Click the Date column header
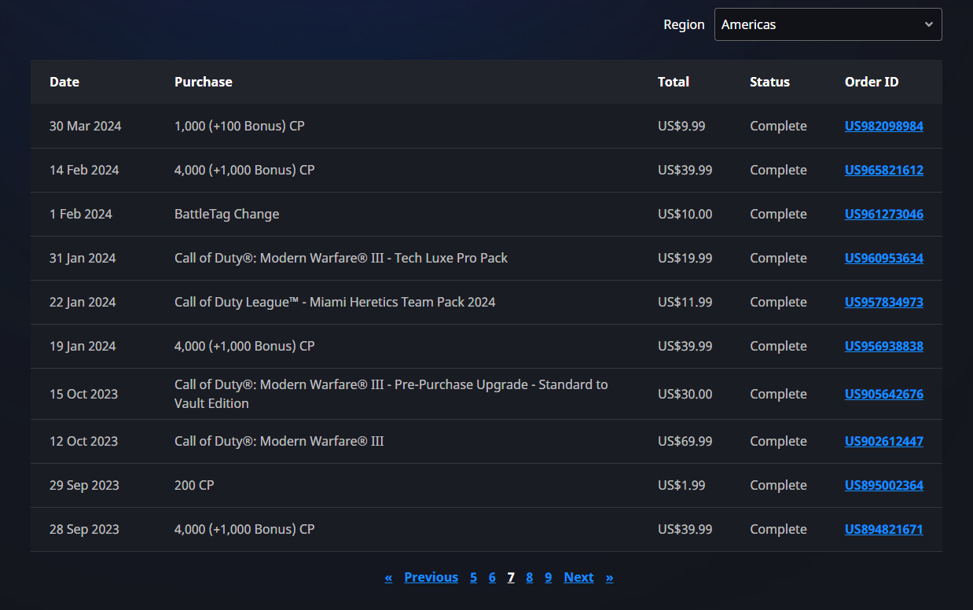The width and height of the screenshot is (973, 610). tap(64, 82)
